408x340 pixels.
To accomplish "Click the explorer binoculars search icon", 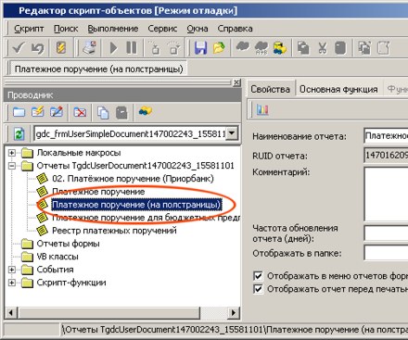I will pos(146,111).
